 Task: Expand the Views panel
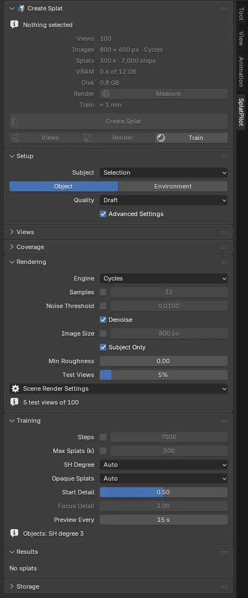(x=12, y=232)
